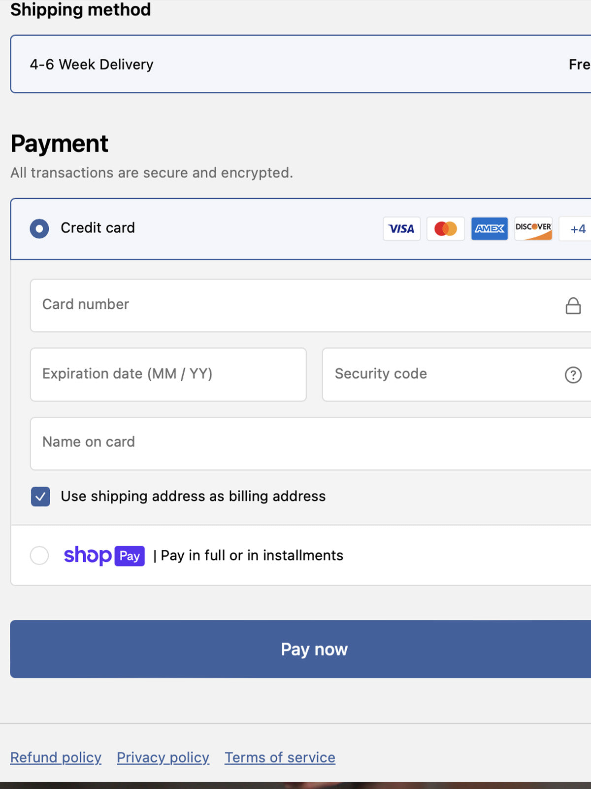The width and height of the screenshot is (591, 789).
Task: Open the Privacy policy link
Action: tap(163, 757)
